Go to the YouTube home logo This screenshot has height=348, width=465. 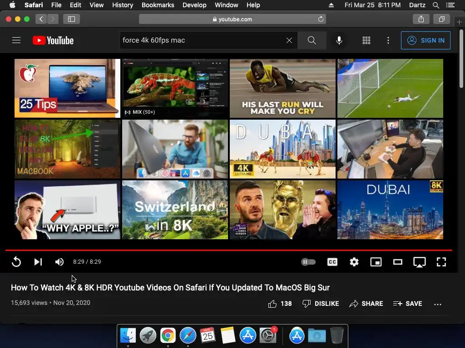click(x=53, y=40)
